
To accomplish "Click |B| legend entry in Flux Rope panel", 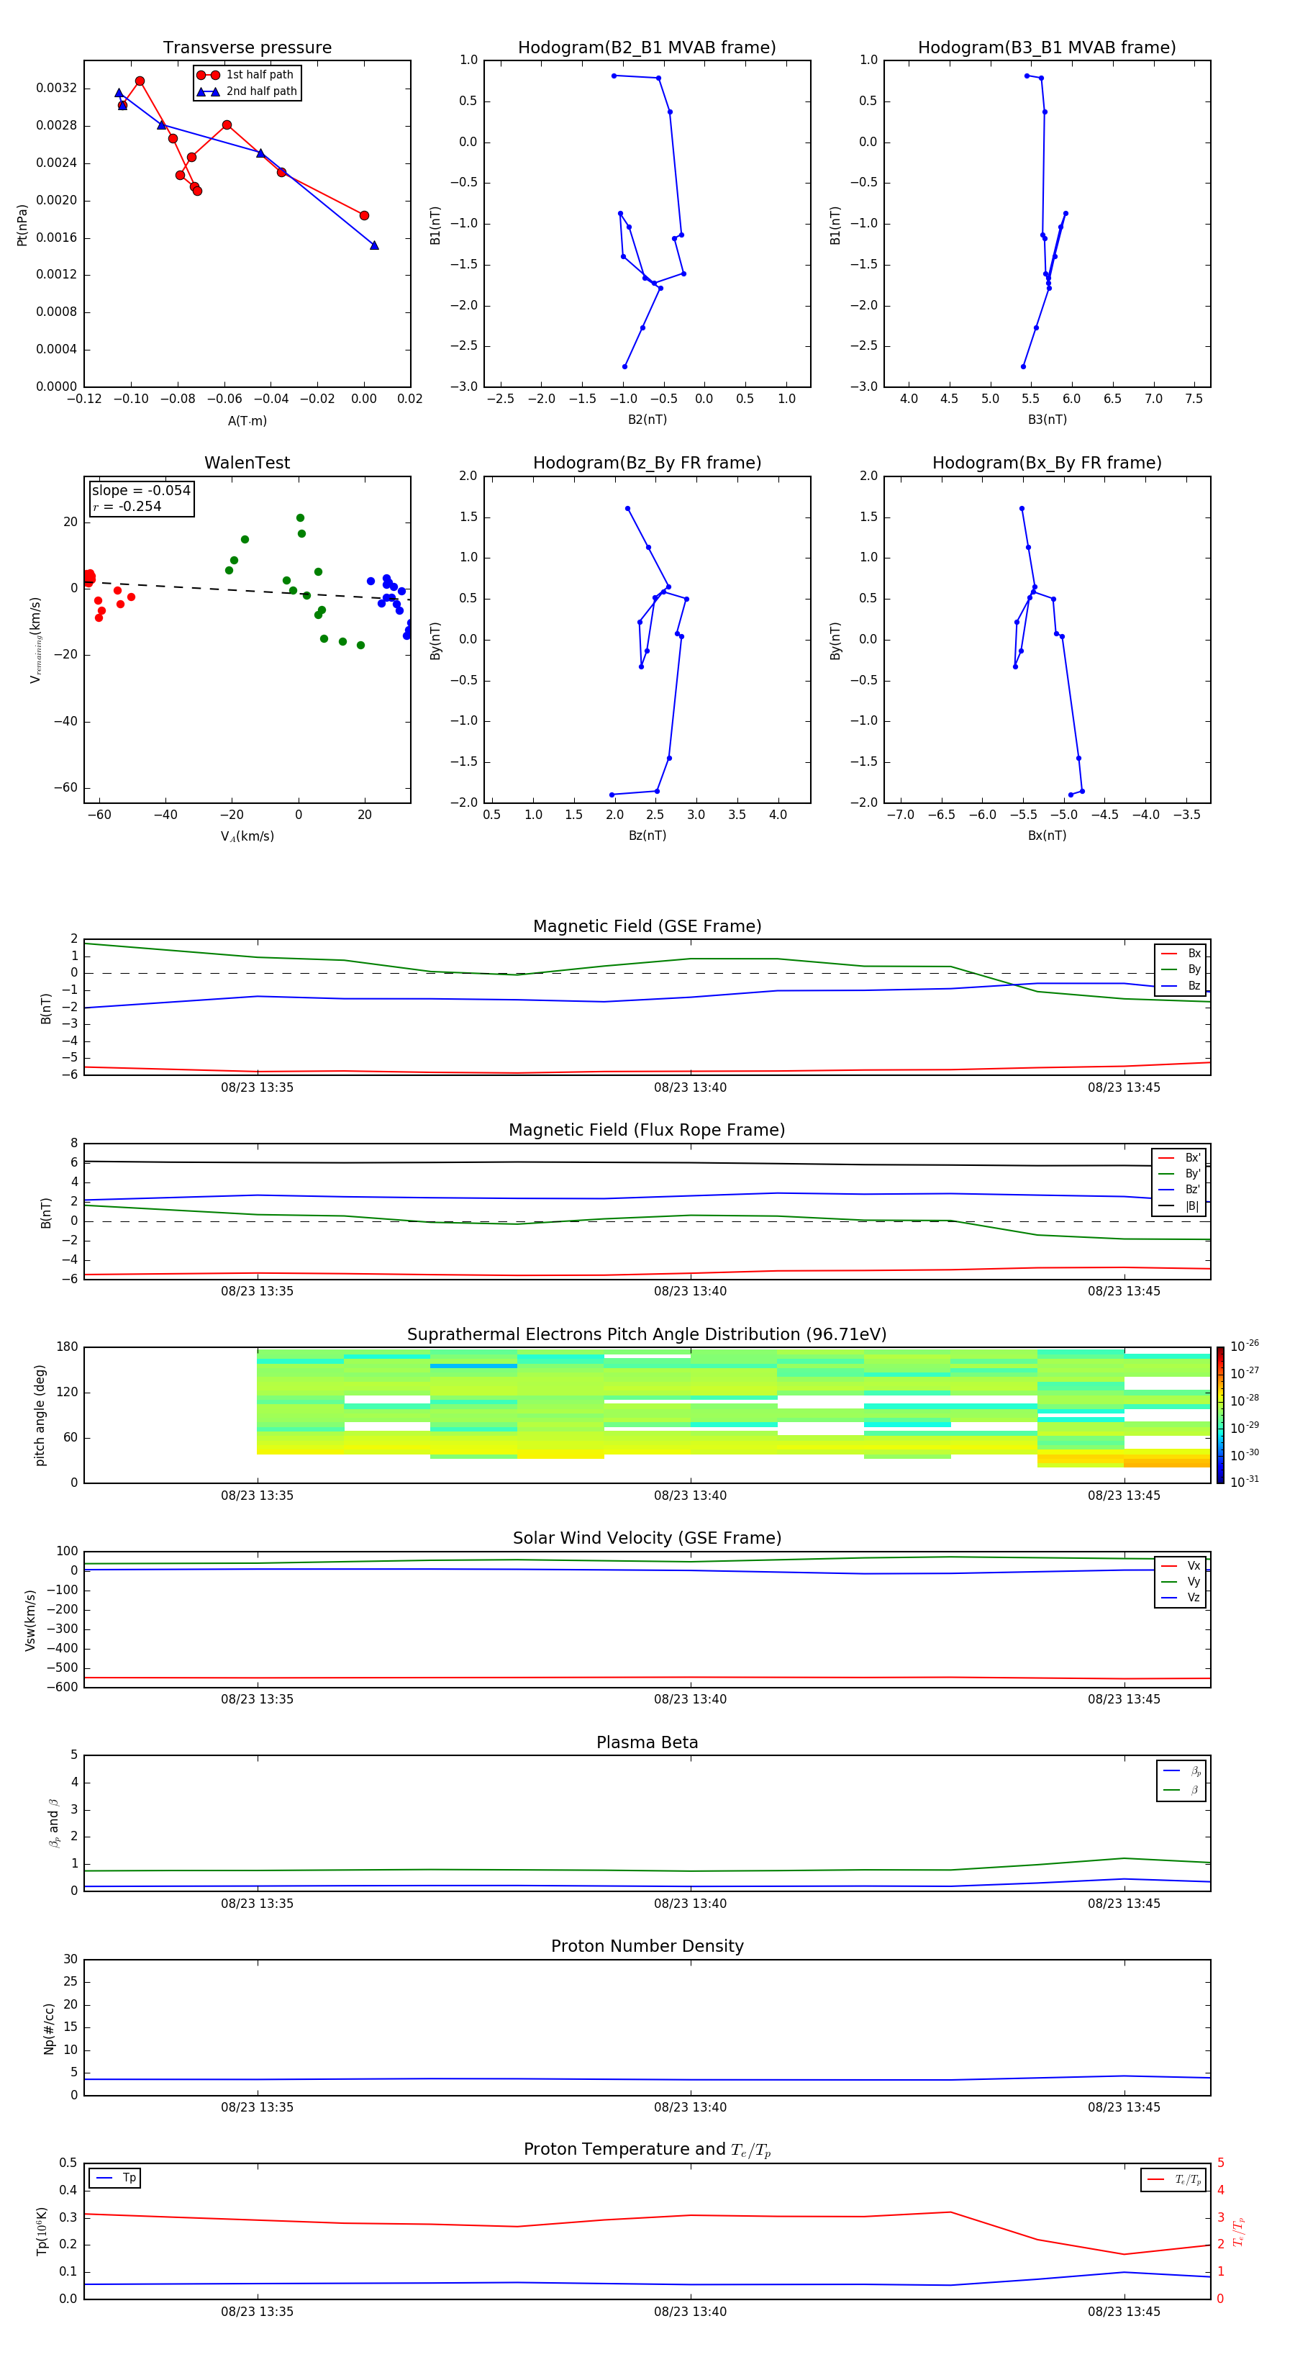I will click(x=1180, y=1207).
